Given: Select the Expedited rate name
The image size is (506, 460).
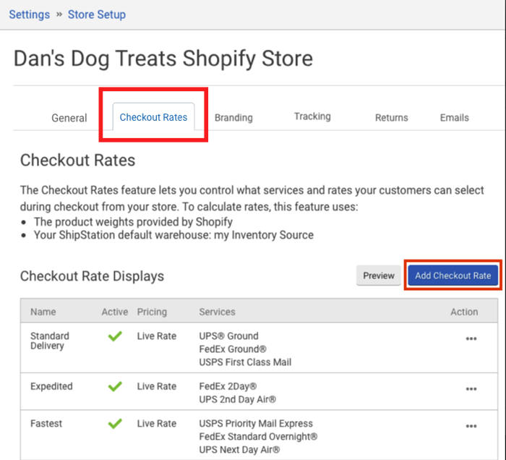Looking at the screenshot, I should click(x=51, y=386).
